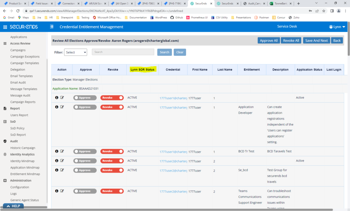Click the Audit shield sidebar icon
The image size is (350, 211).
click(x=5, y=141)
